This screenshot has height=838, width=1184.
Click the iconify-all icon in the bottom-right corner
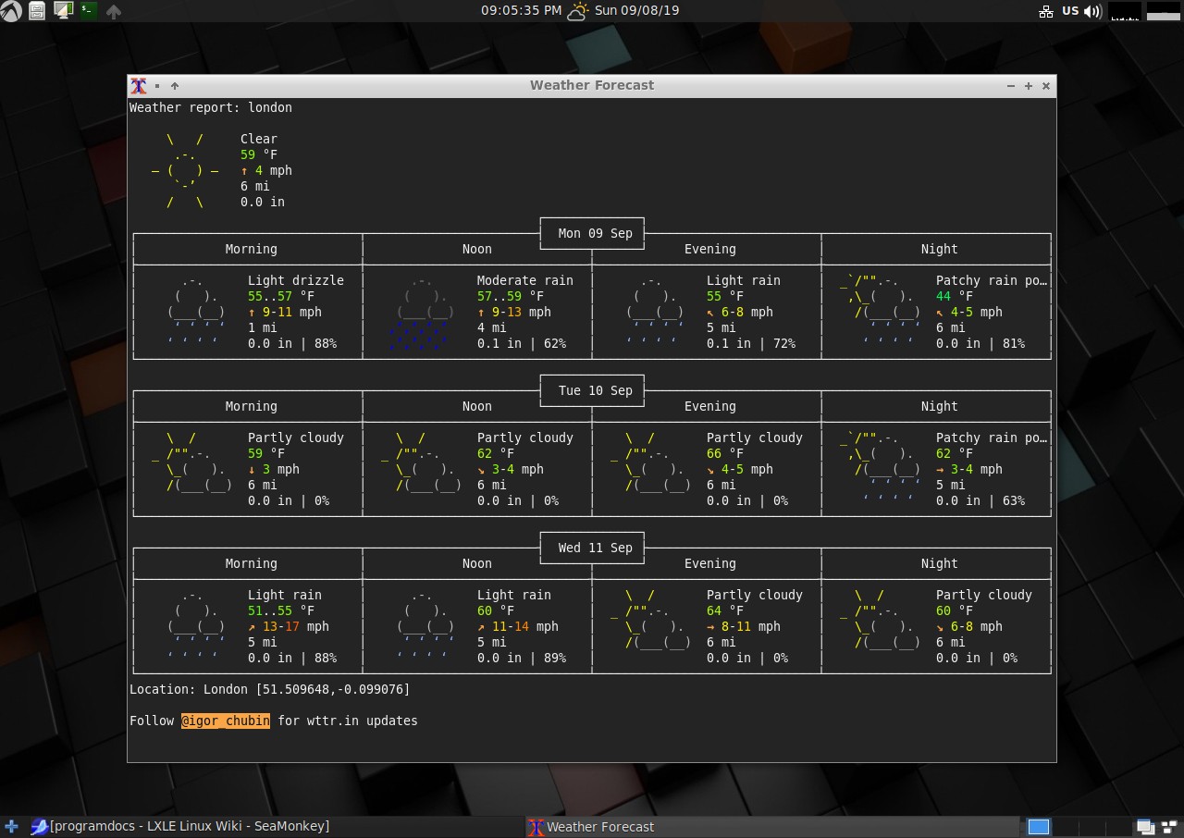1168,826
